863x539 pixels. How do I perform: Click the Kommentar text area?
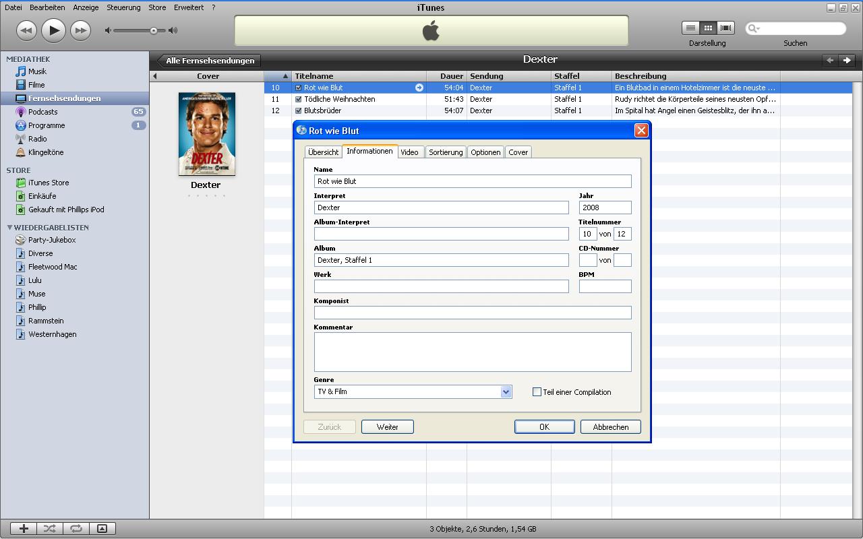(x=473, y=352)
